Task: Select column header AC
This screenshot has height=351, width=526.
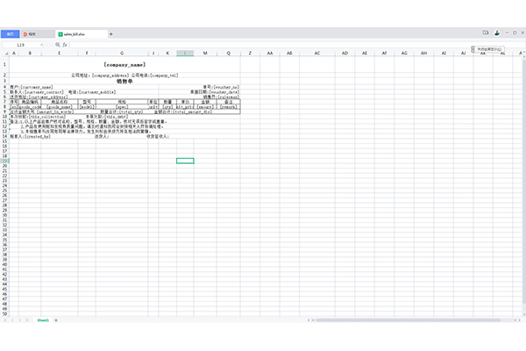Action: click(317, 53)
